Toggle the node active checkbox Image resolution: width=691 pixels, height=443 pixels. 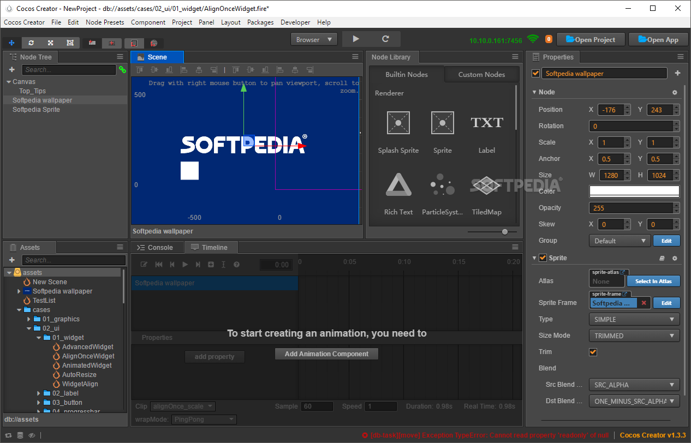536,73
